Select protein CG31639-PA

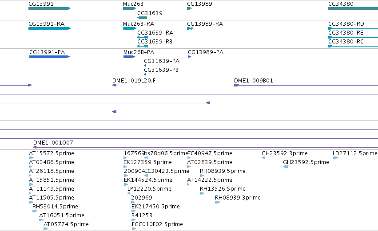click(x=162, y=61)
